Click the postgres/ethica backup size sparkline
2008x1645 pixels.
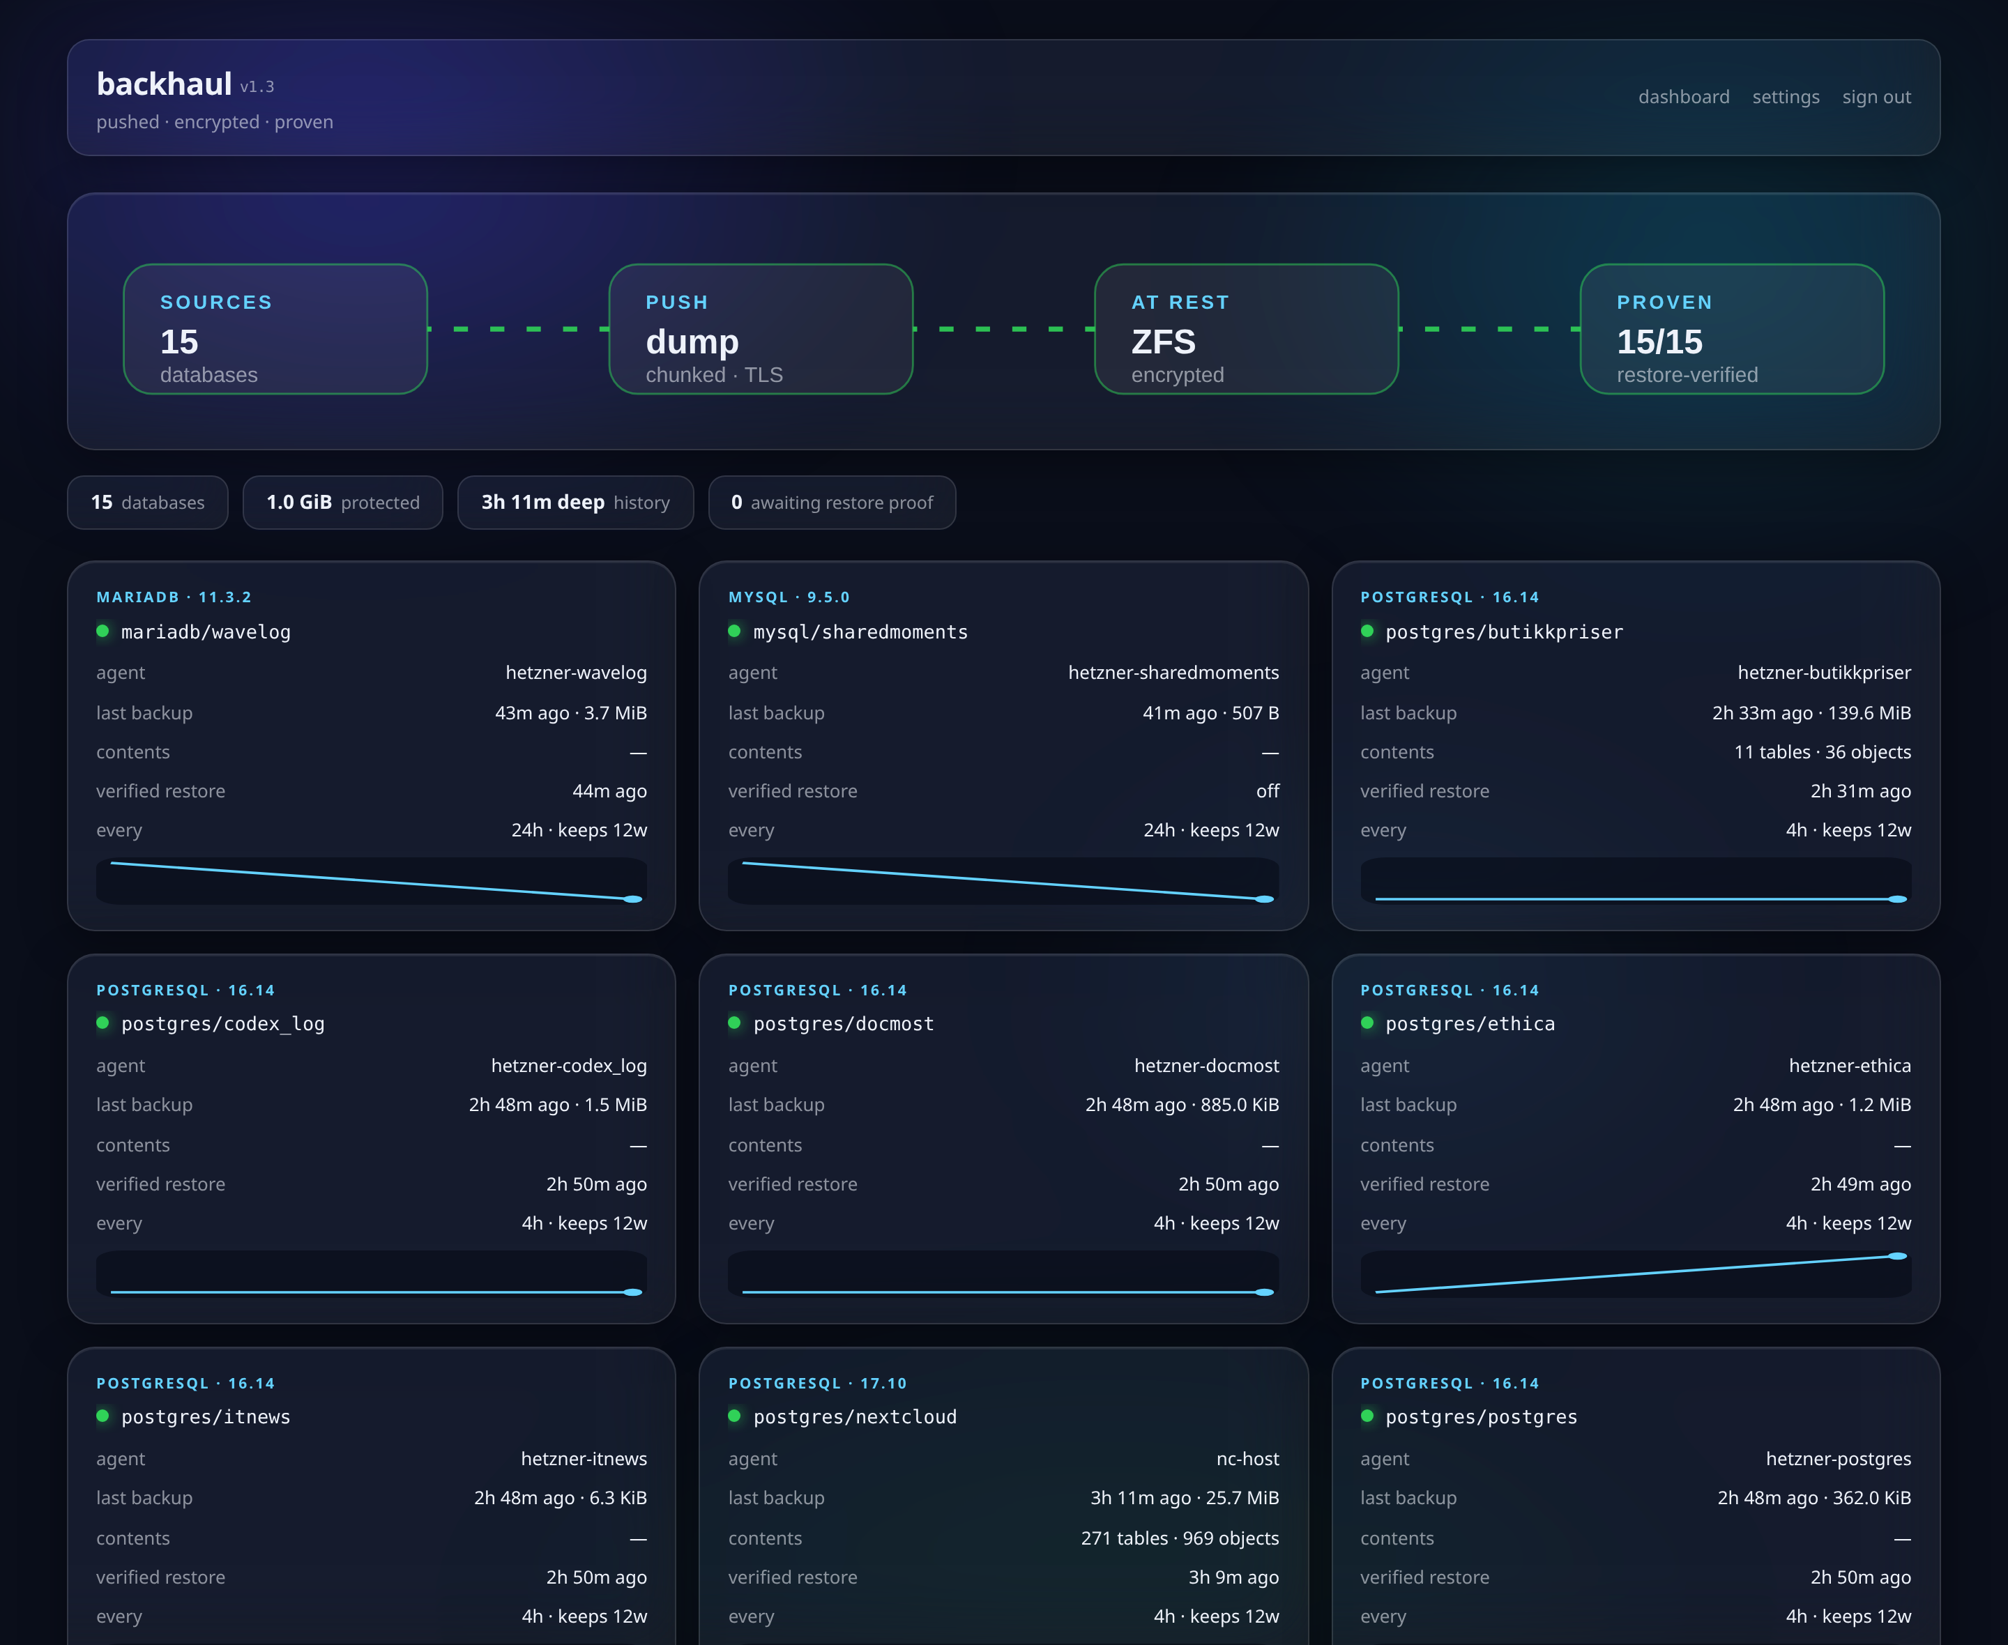1636,1273
